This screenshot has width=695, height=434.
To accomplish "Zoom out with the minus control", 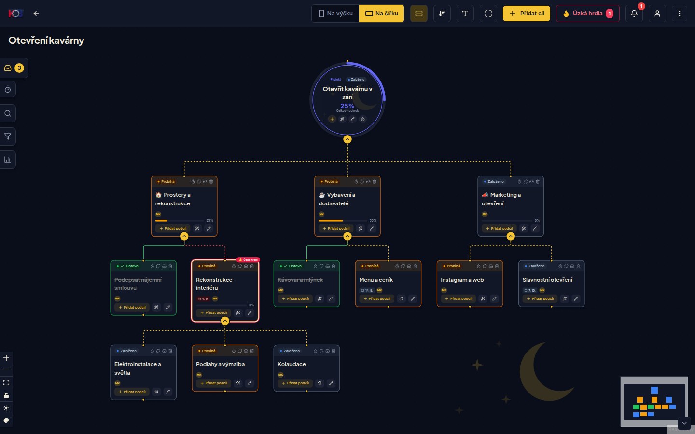I will click(x=6, y=370).
